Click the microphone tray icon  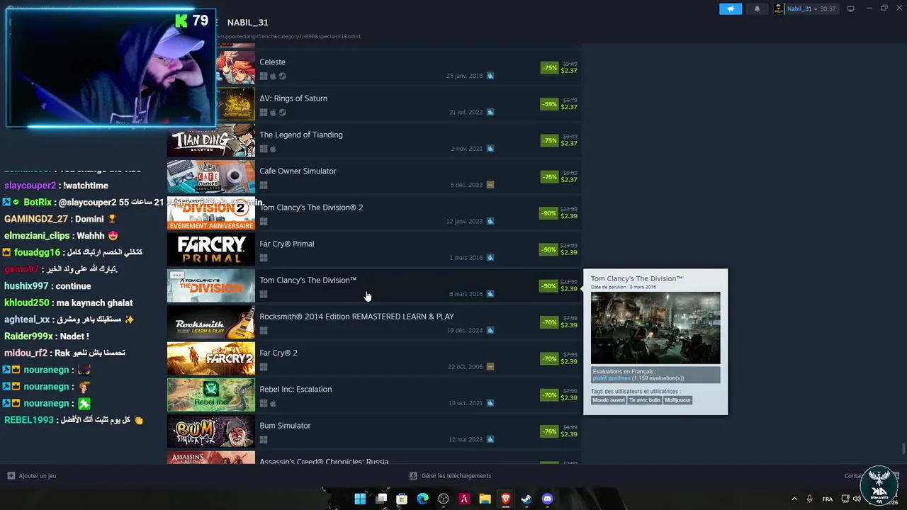tap(810, 499)
